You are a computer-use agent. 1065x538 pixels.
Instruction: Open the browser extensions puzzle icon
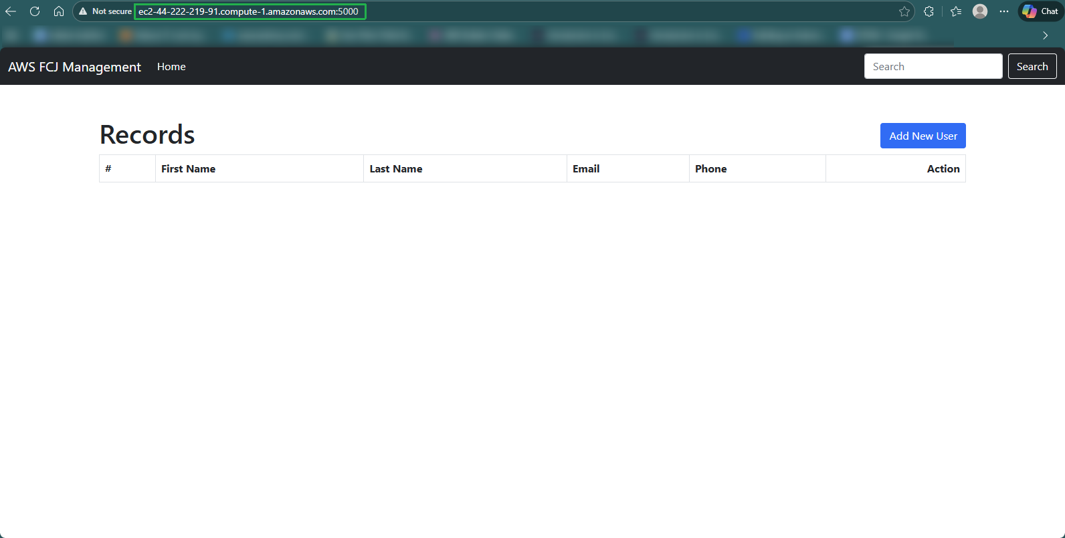[929, 11]
